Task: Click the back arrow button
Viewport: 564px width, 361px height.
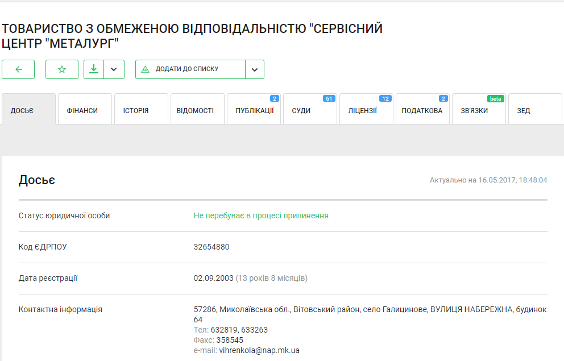Action: point(18,69)
